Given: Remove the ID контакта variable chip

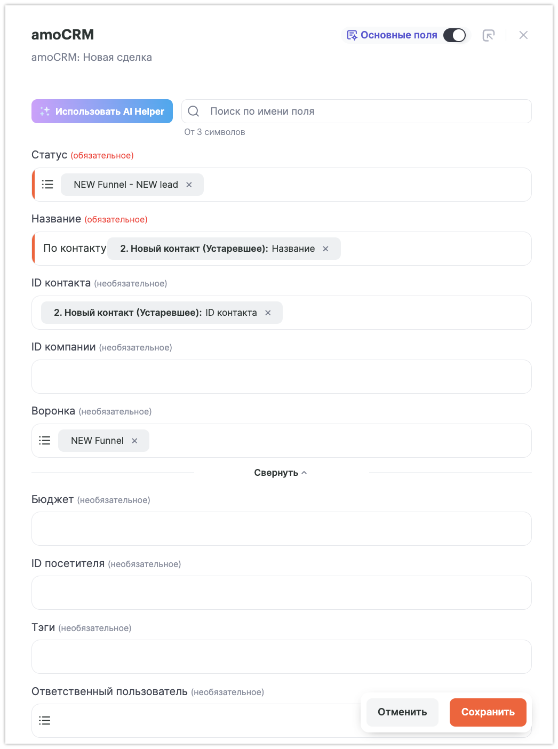Looking at the screenshot, I should point(268,313).
